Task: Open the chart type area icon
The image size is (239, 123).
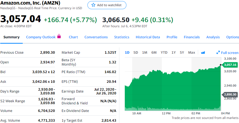Action: 203,53
